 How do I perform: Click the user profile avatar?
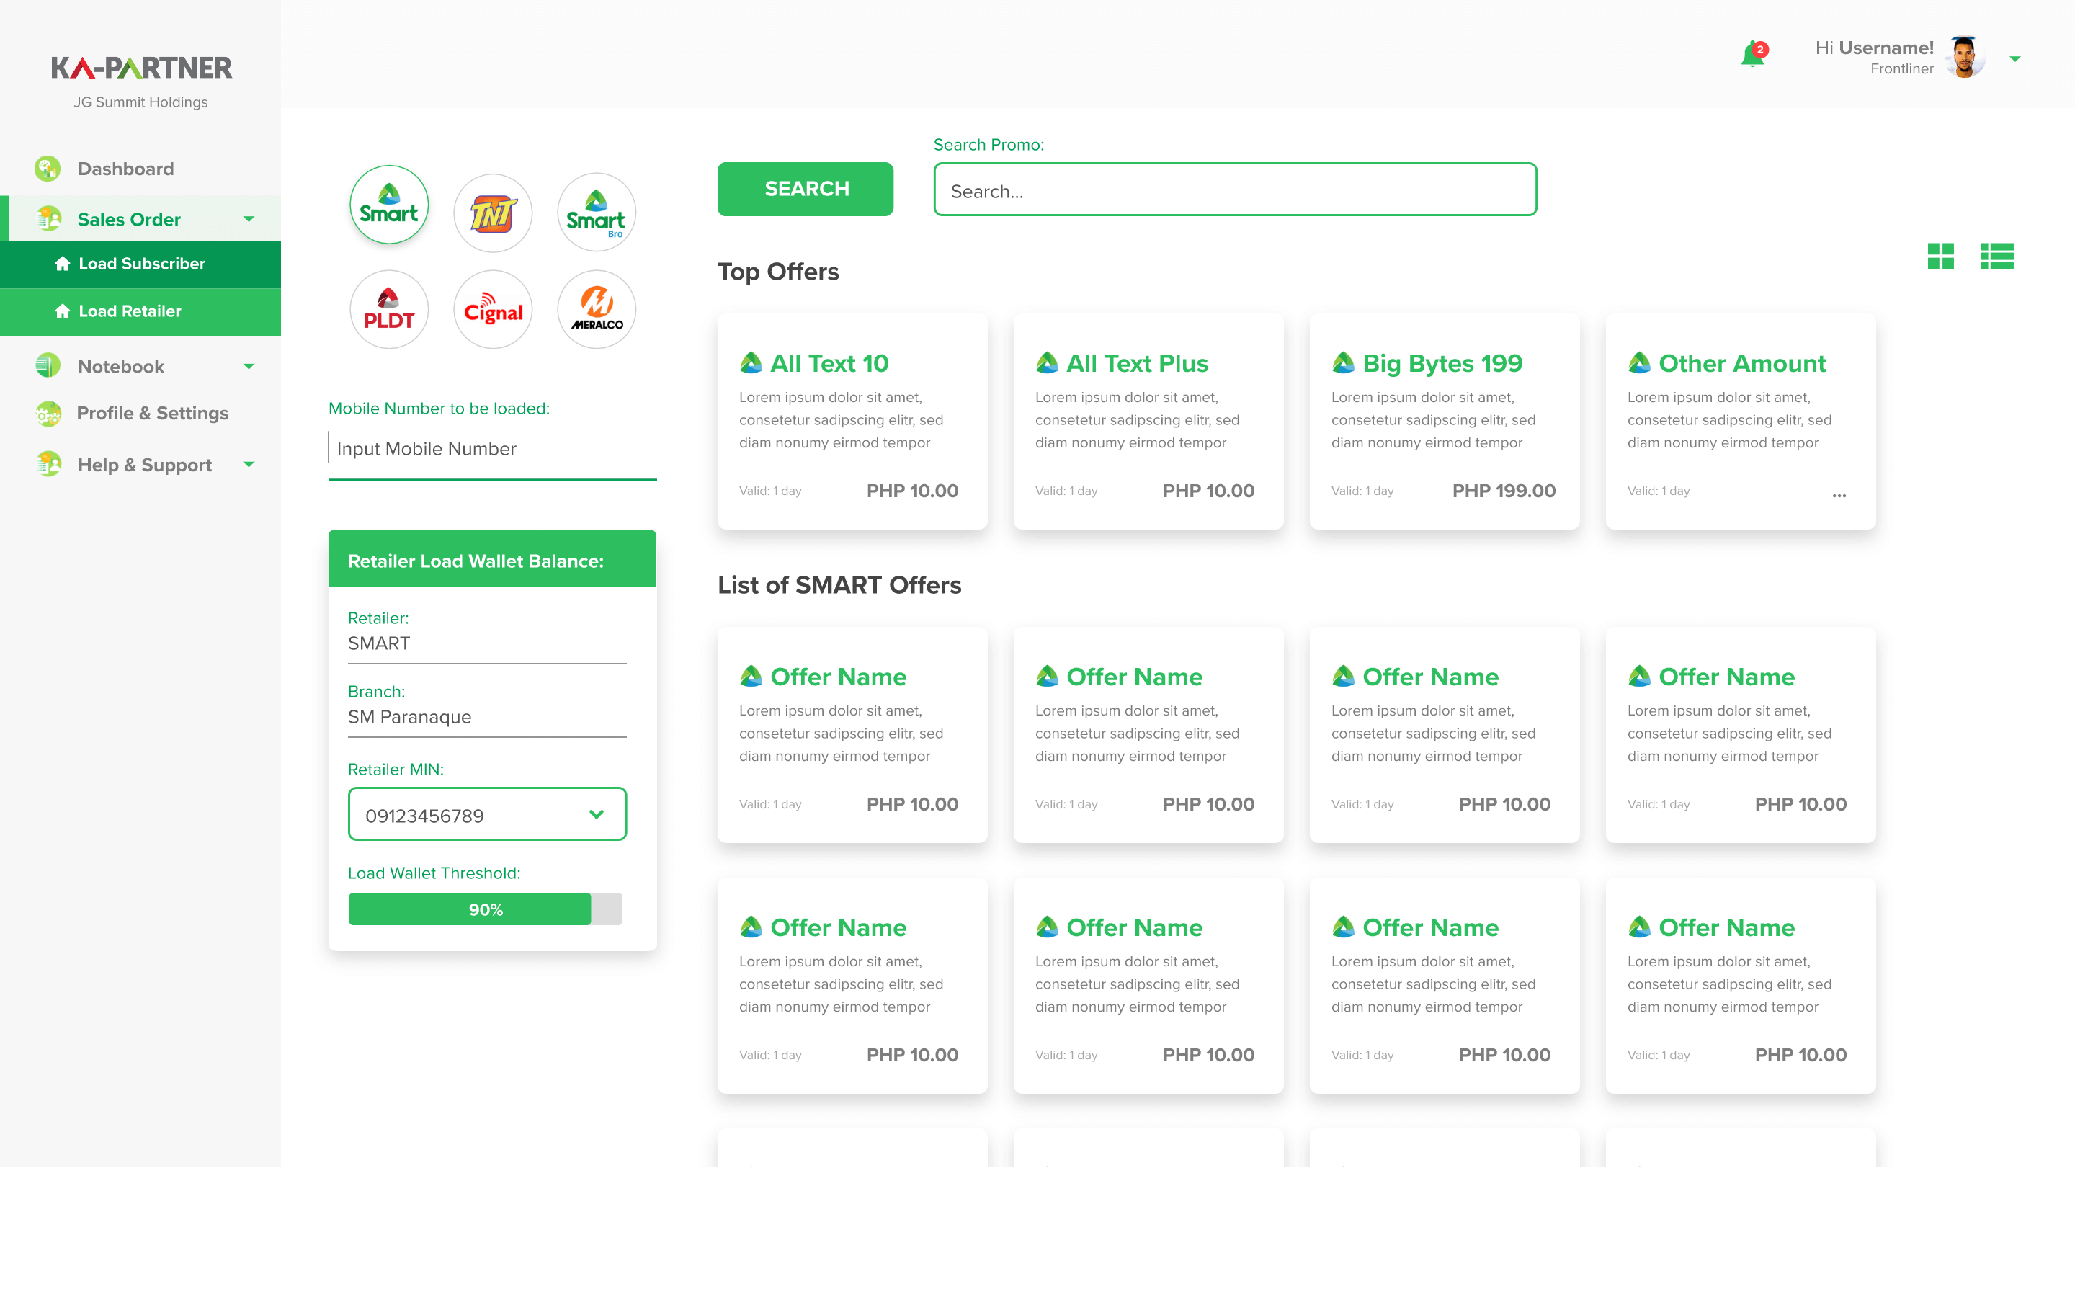[1965, 58]
